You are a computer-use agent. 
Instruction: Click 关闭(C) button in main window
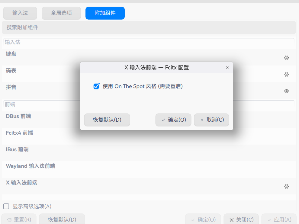241,219
